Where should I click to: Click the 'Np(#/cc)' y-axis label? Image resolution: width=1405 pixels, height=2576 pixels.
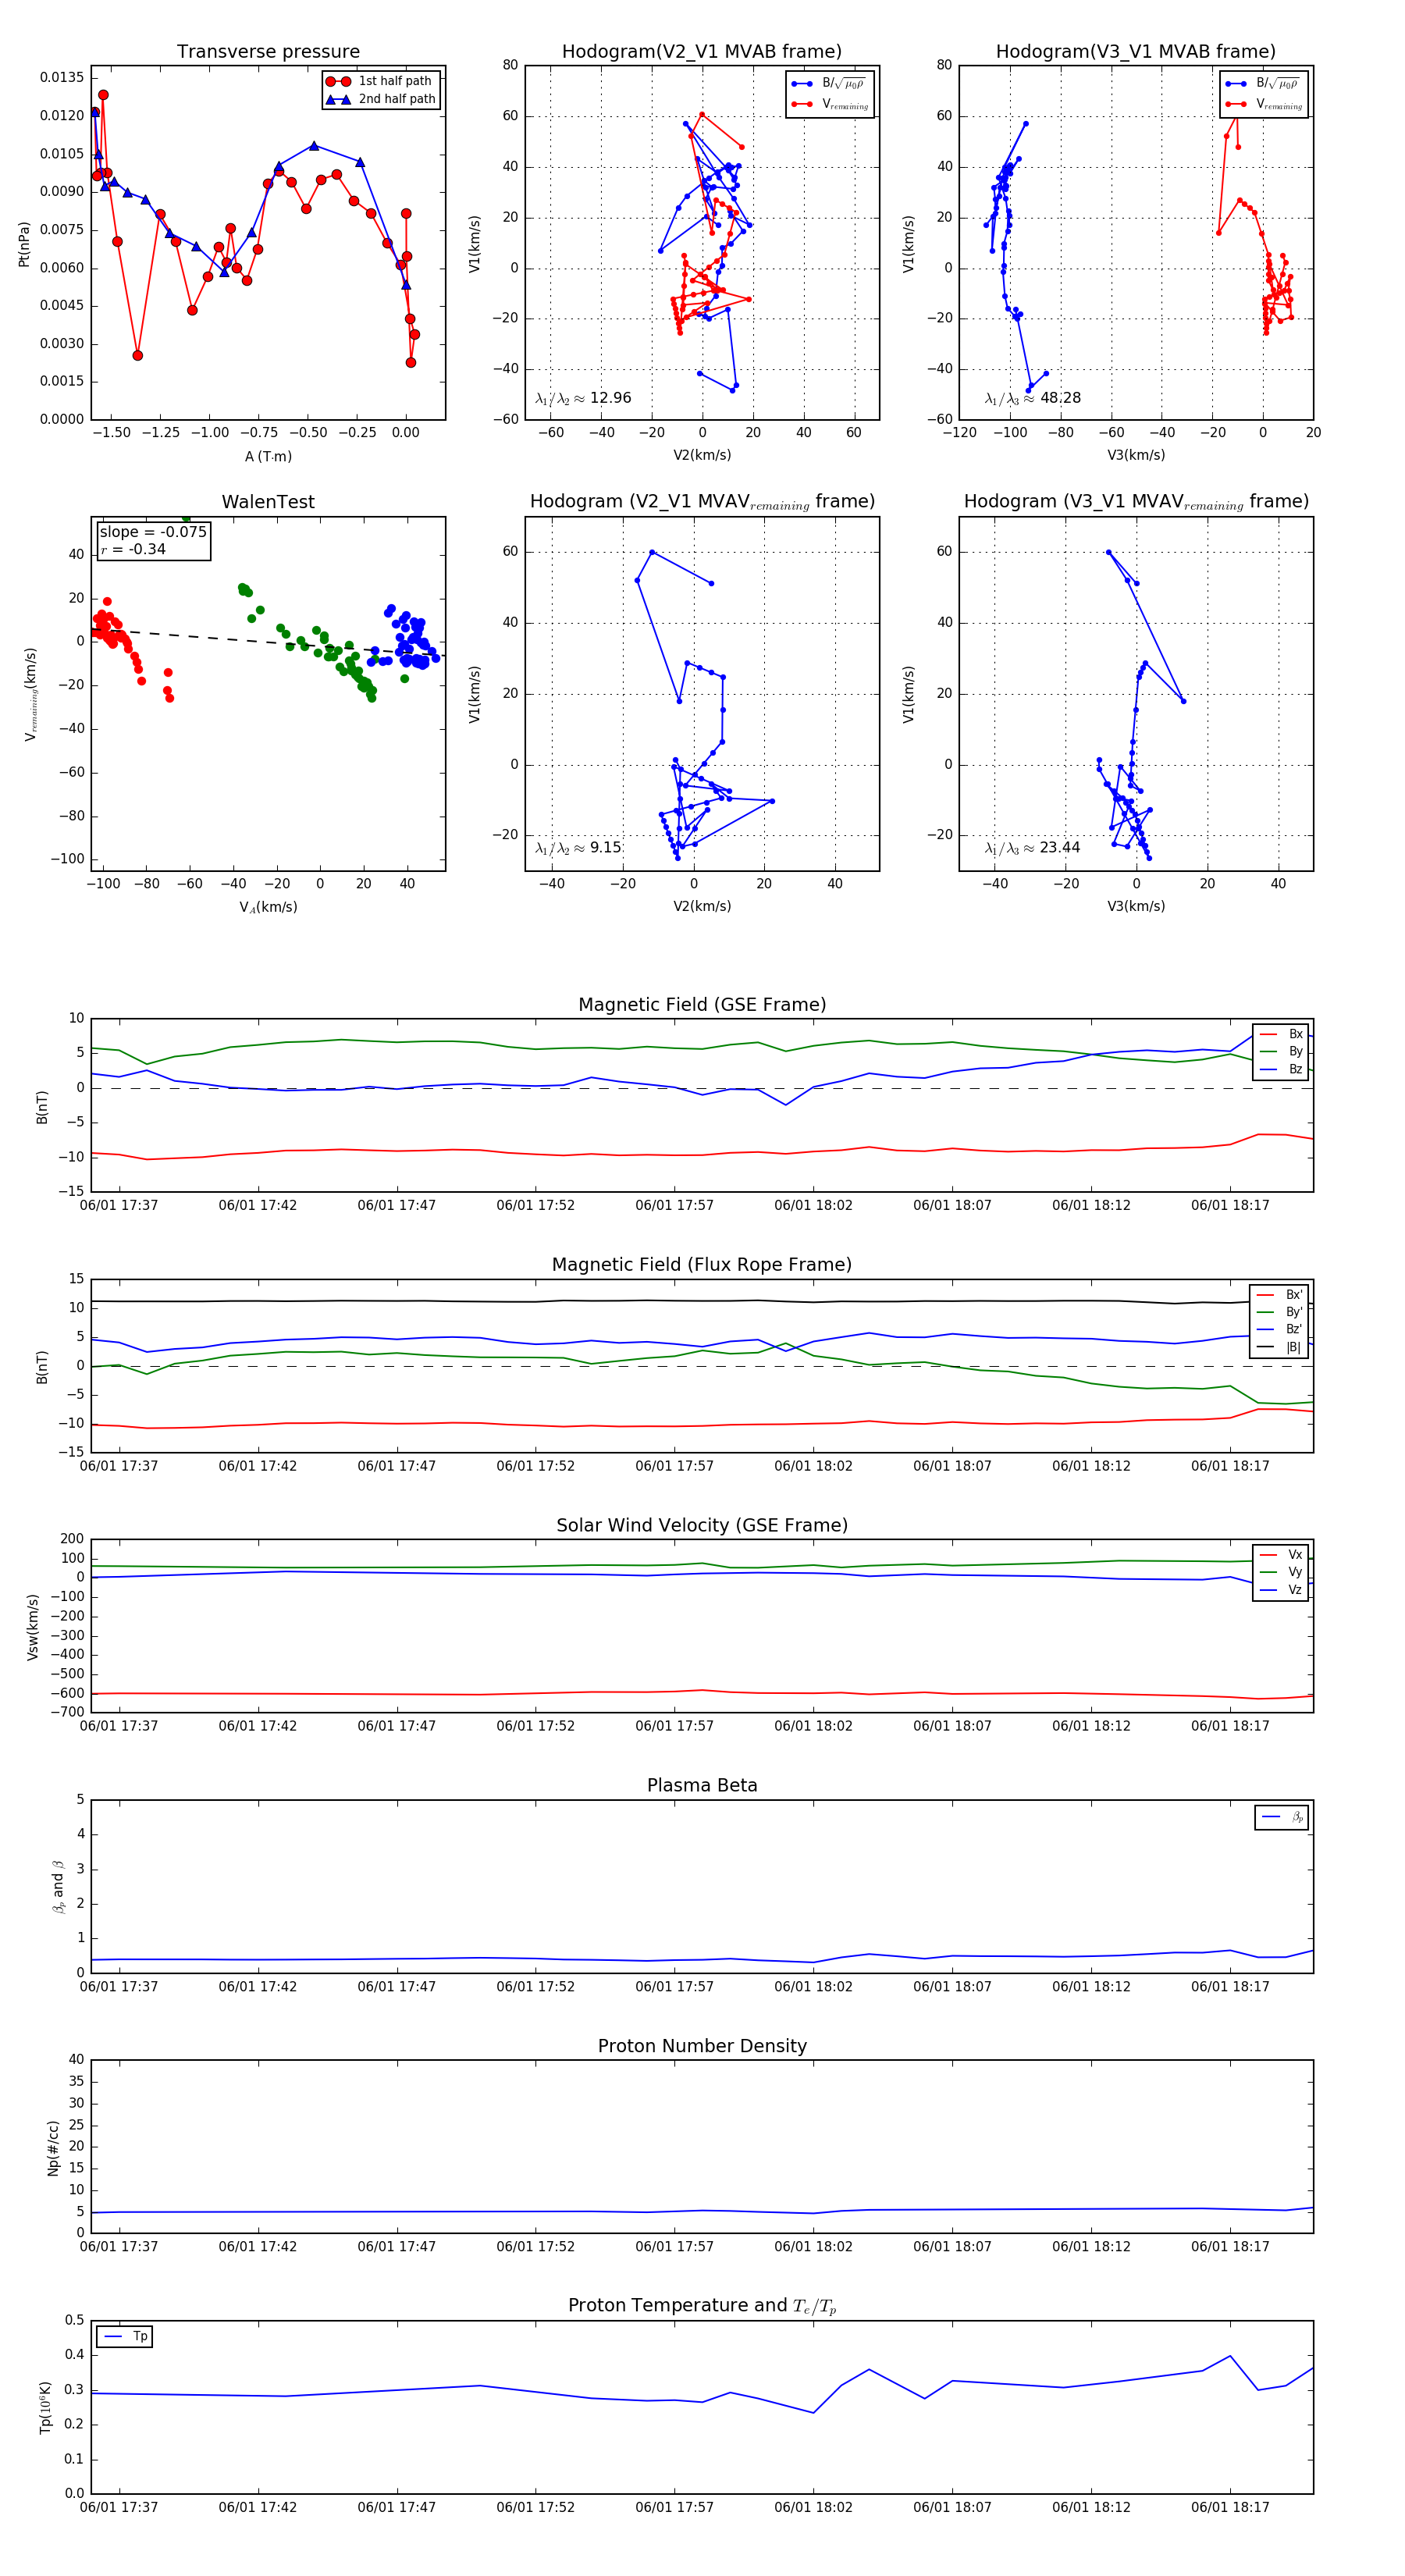(53, 2147)
